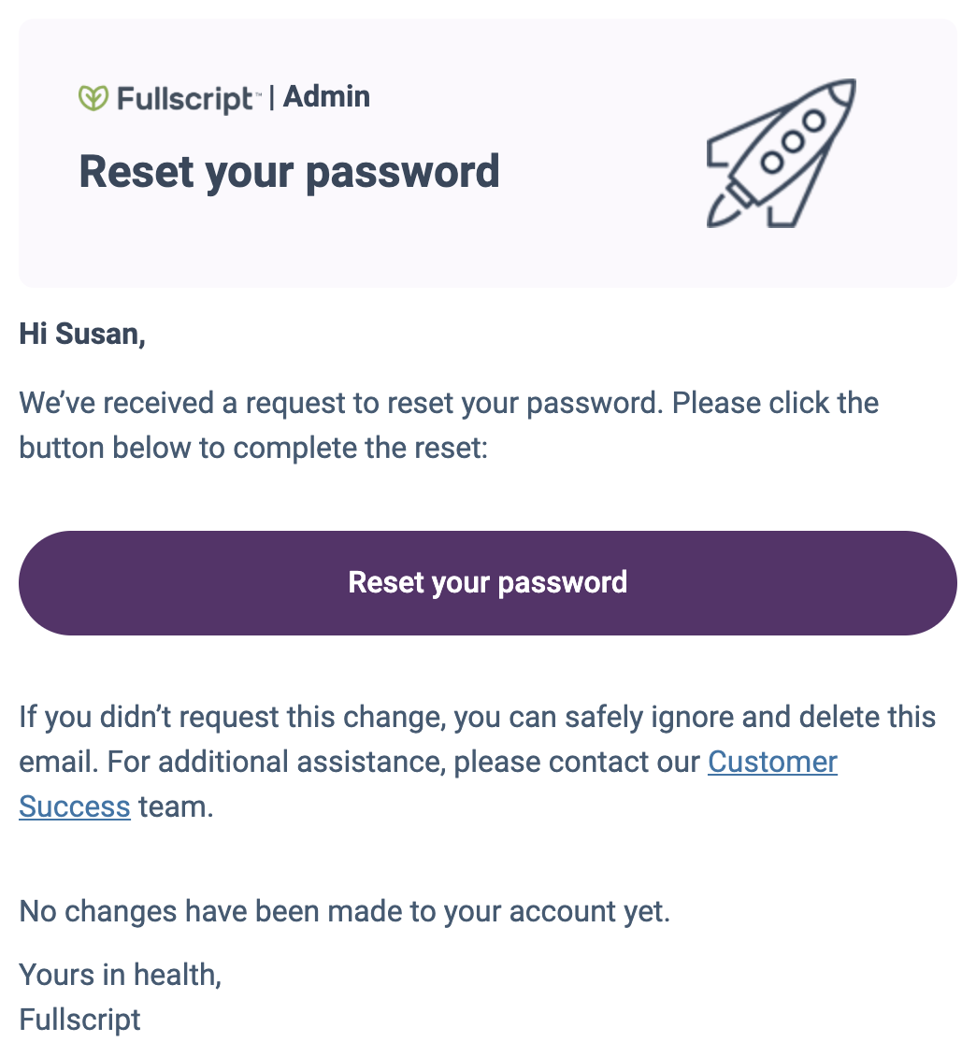The image size is (976, 1056).
Task: Click the green Fullscript leaf logo icon
Action: [93, 98]
